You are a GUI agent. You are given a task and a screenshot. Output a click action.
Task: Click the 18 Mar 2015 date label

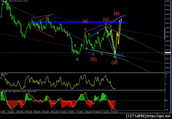pos(28,112)
